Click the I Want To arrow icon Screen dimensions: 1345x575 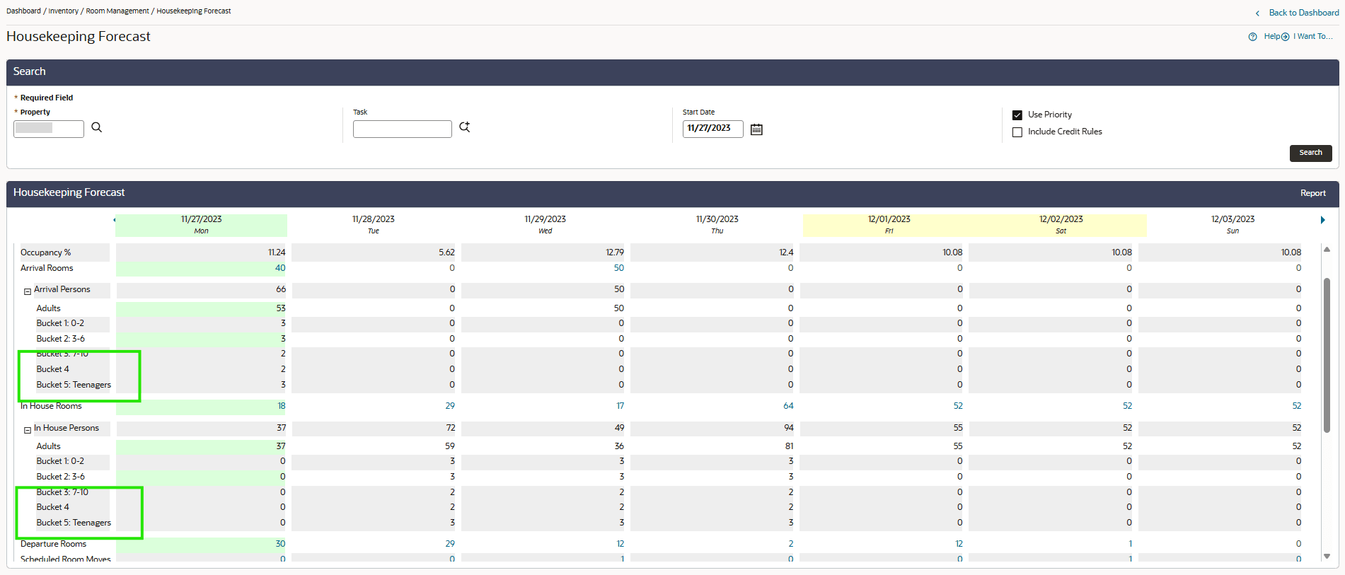[x=1285, y=37]
